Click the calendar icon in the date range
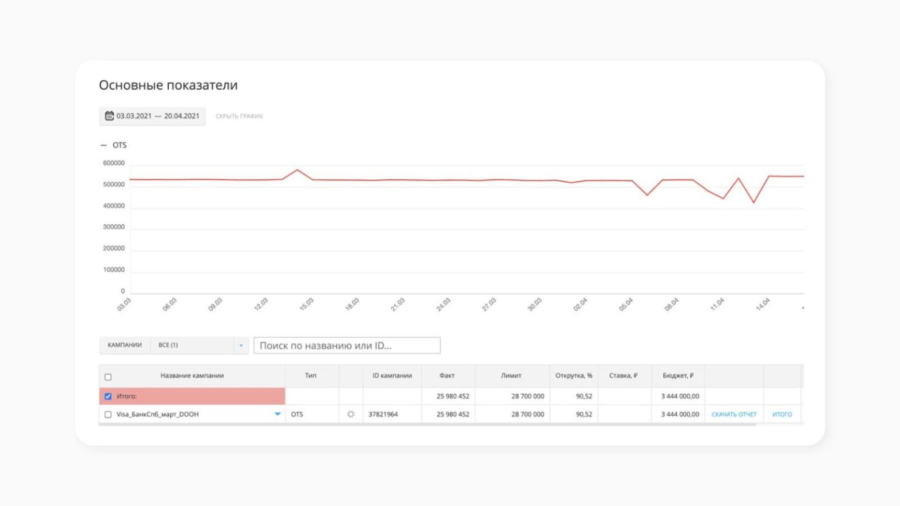The image size is (900, 506). [x=109, y=116]
